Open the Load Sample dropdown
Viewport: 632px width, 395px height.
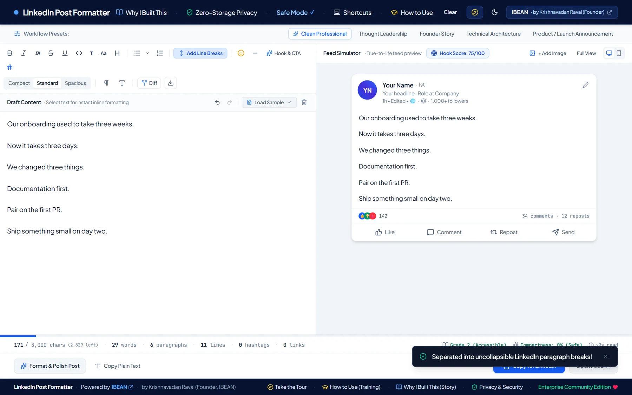tap(269, 102)
